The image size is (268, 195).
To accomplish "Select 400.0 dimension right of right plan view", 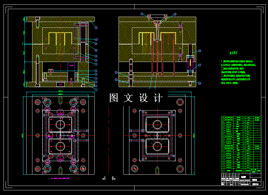I will click(194, 136).
